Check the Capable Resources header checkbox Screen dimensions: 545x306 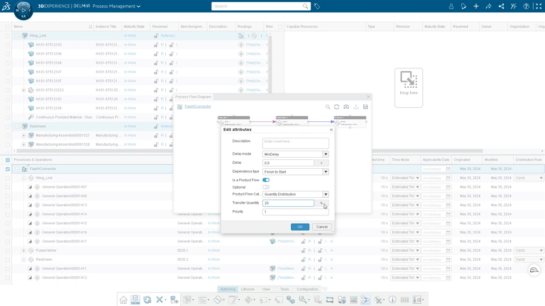click(280, 27)
